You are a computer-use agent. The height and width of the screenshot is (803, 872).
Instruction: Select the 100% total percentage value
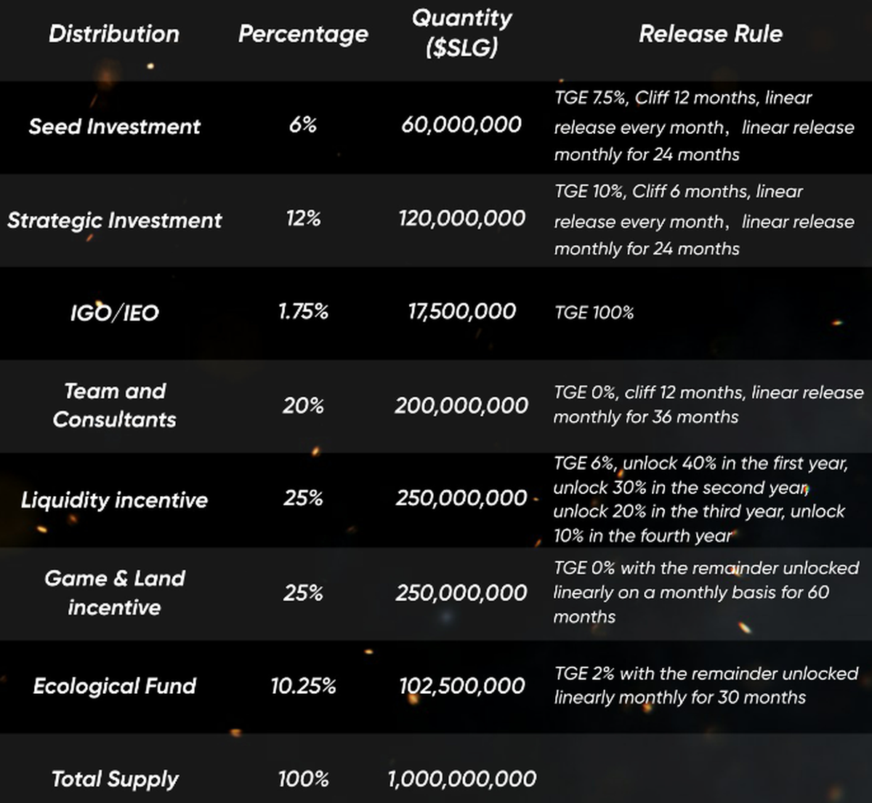pos(303,779)
